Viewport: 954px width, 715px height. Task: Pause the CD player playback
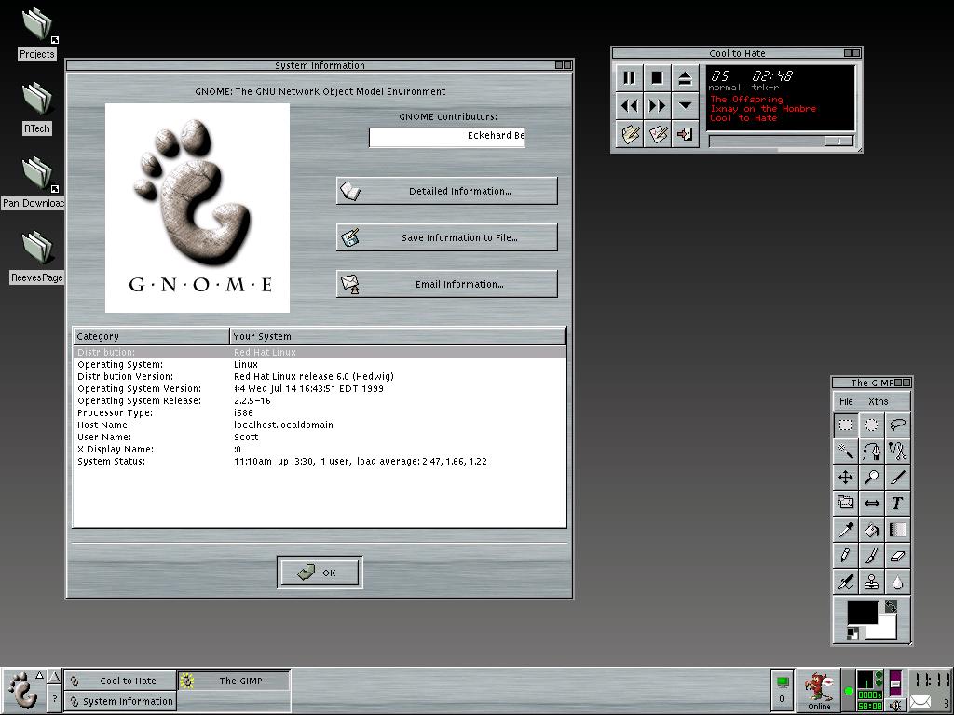click(629, 78)
